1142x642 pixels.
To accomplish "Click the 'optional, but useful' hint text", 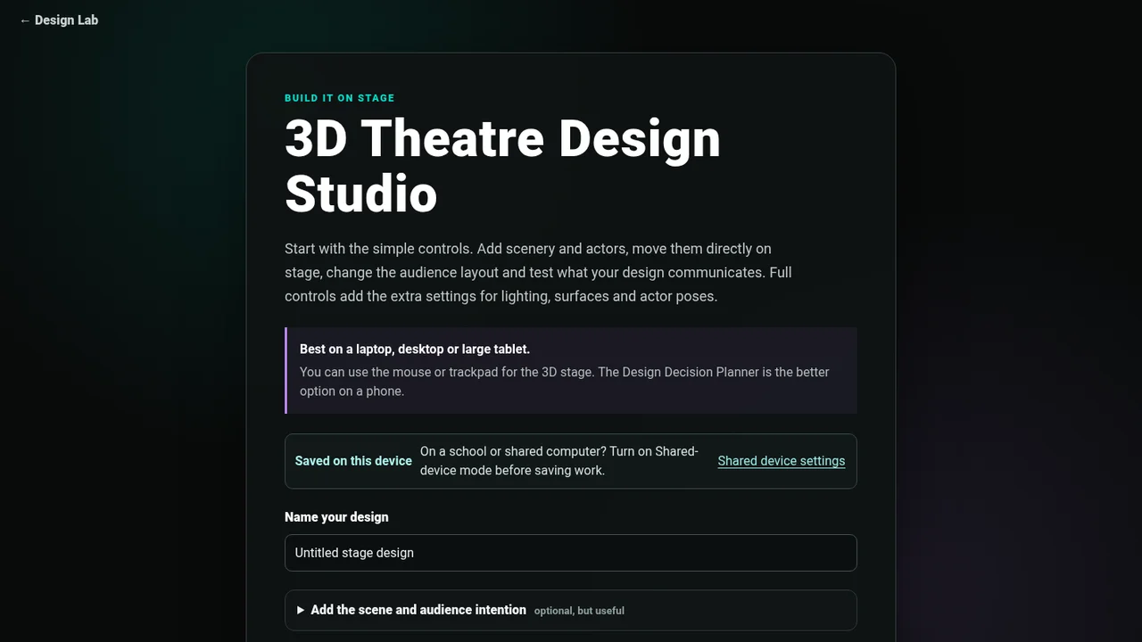I will click(x=579, y=611).
